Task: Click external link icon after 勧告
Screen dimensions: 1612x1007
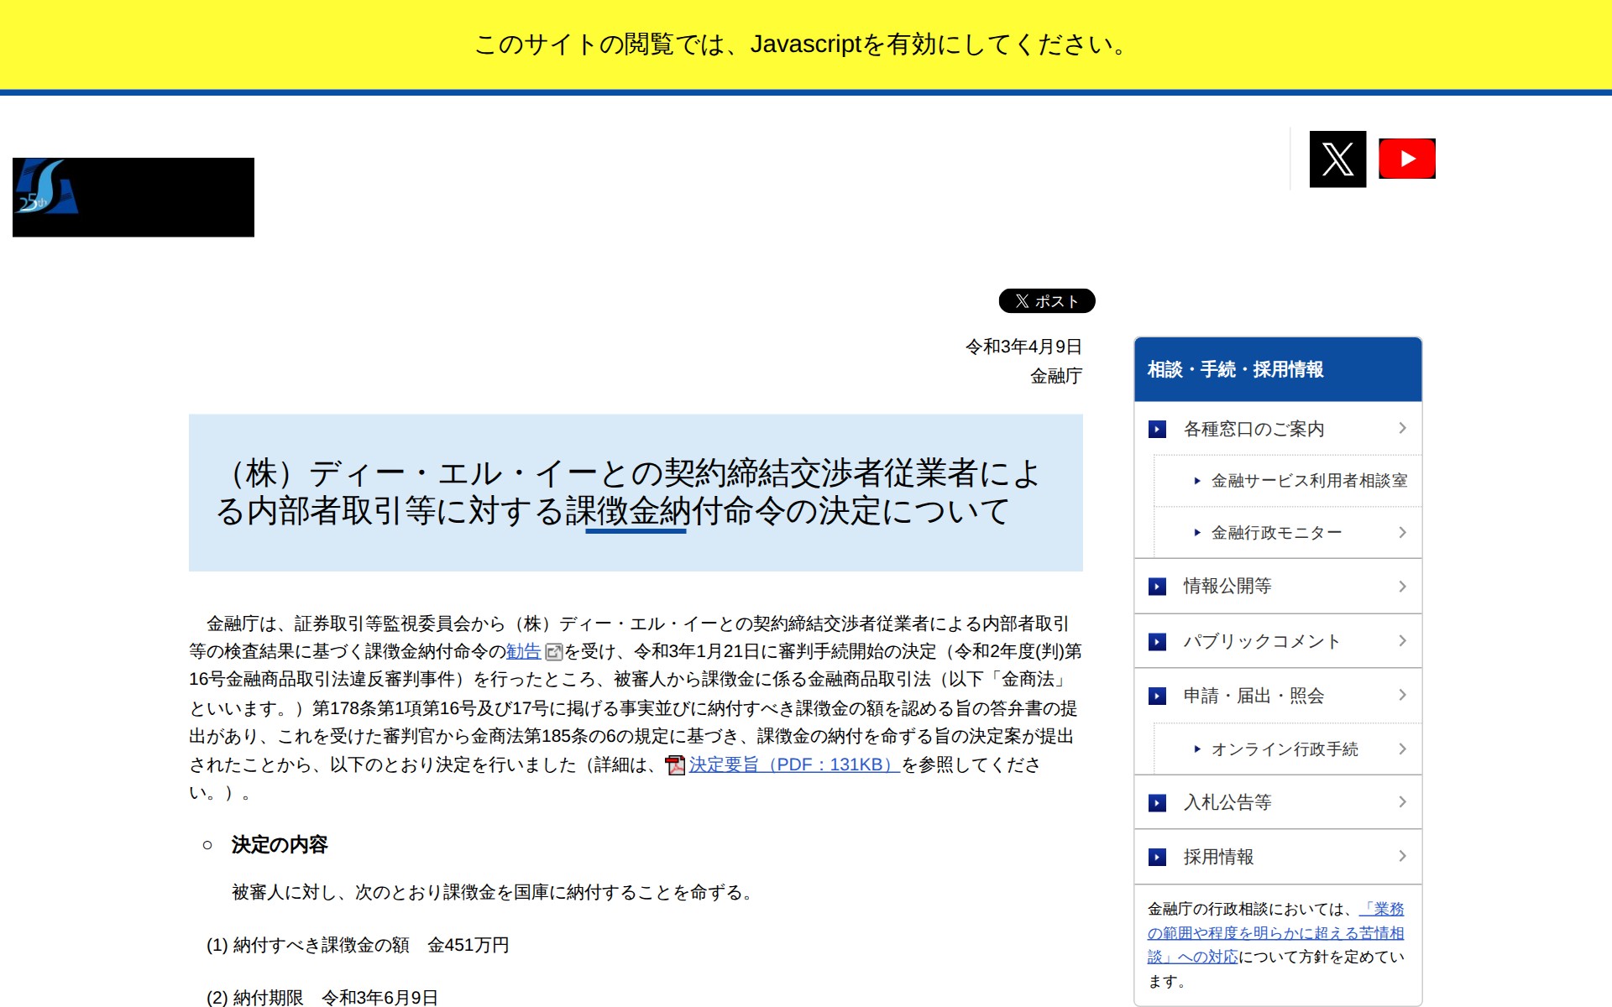Action: (x=553, y=652)
